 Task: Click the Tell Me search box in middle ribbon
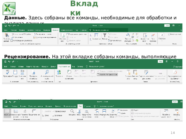click(x=95, y=67)
